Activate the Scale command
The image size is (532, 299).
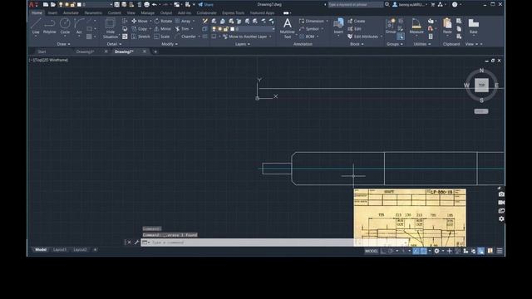(162, 37)
